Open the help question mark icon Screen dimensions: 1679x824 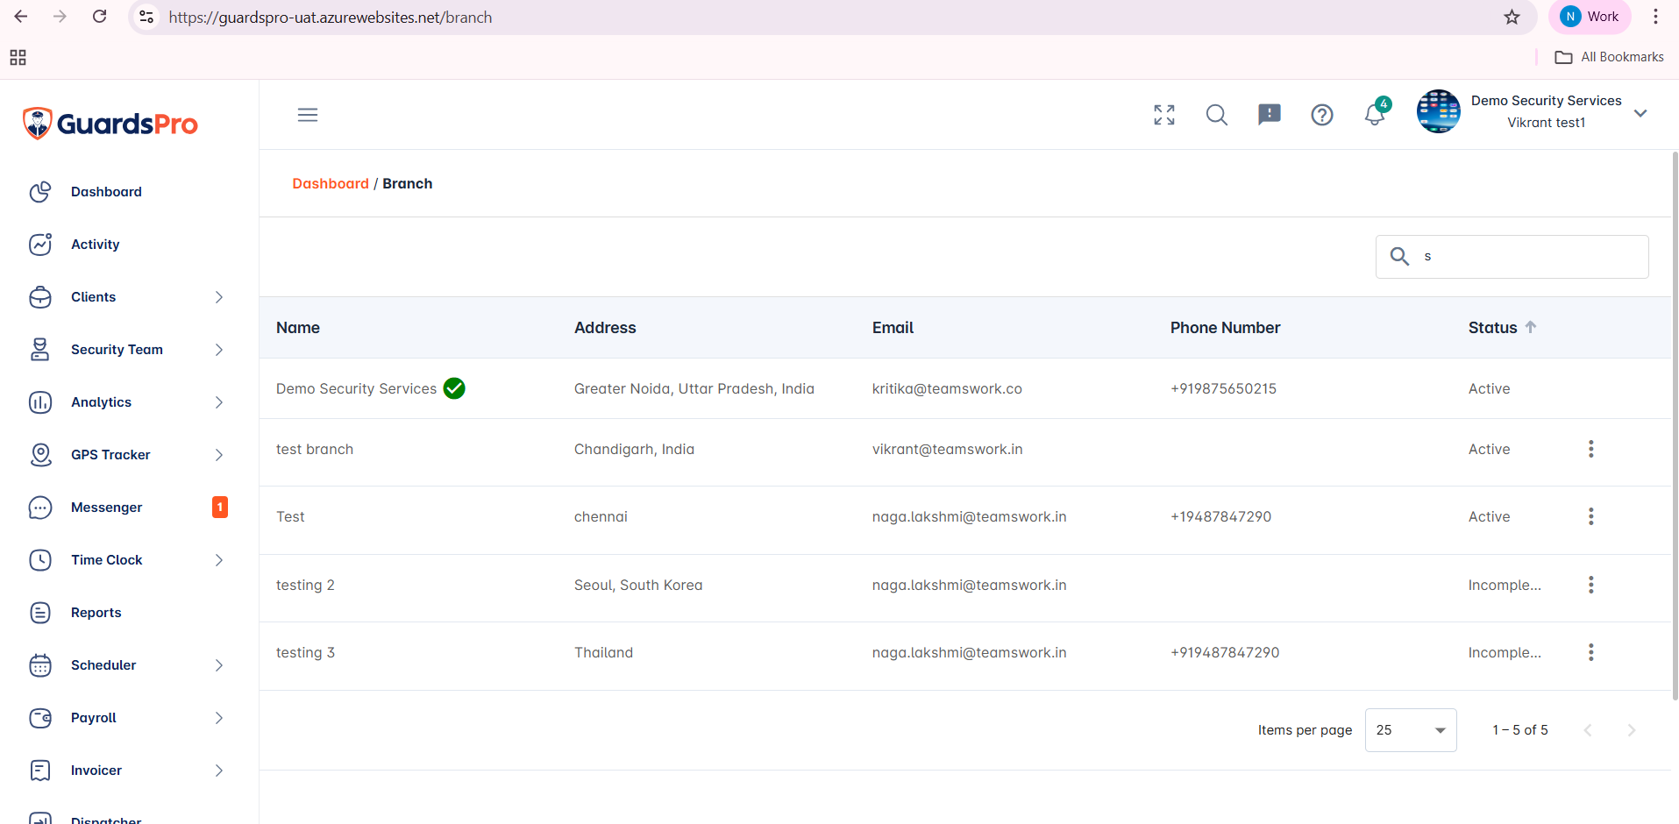click(x=1321, y=115)
